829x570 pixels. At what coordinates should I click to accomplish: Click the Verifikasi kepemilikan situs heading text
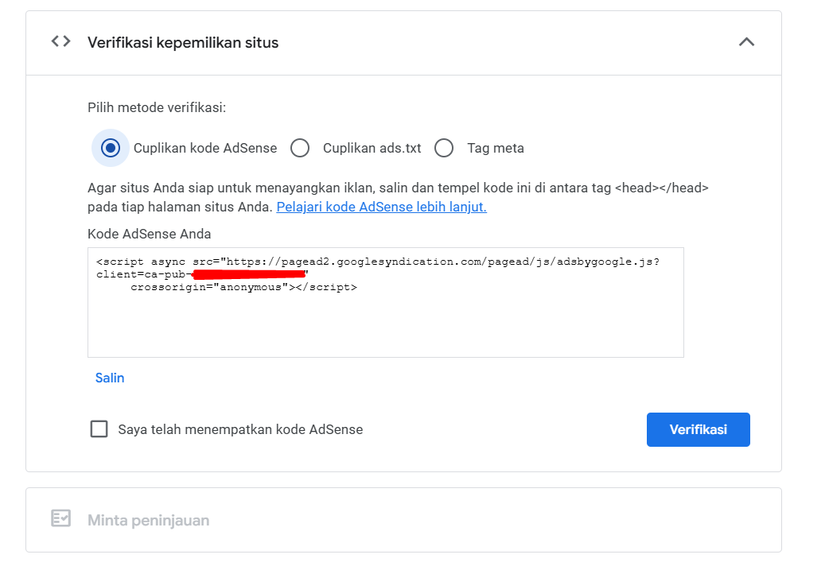point(183,42)
